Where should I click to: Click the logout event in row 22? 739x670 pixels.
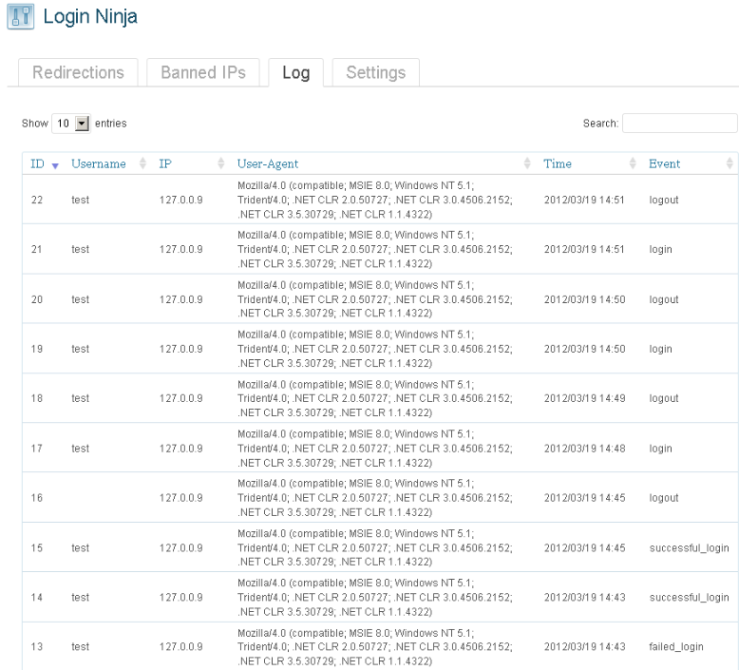click(664, 200)
